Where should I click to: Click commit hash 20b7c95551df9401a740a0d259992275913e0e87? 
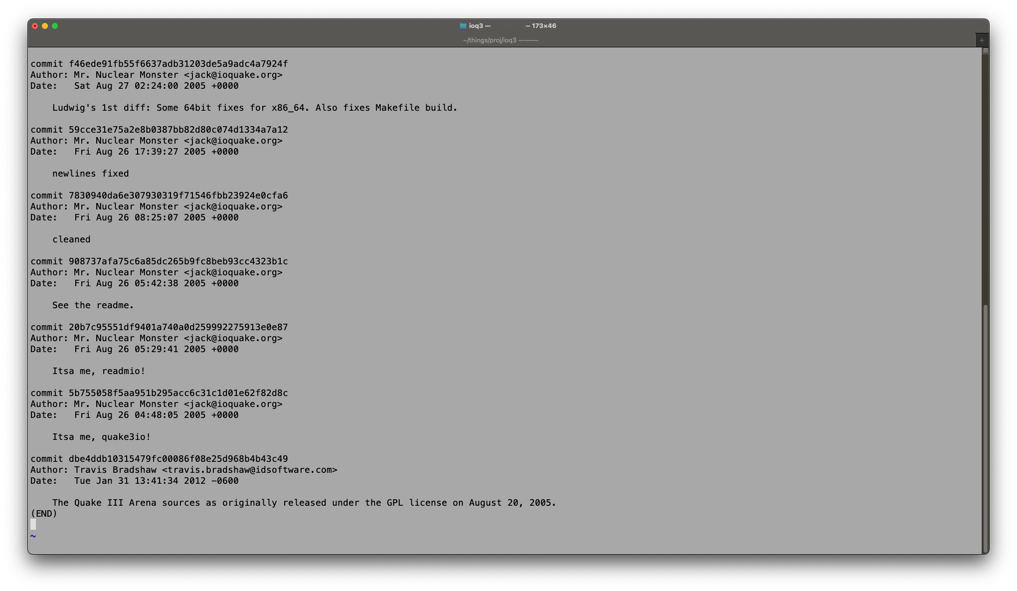point(178,327)
